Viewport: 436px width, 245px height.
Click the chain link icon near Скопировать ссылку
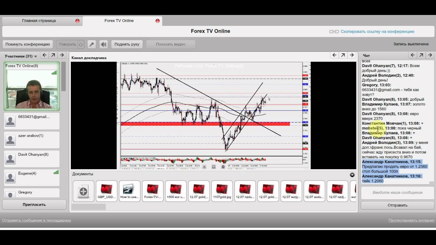pos(334,32)
